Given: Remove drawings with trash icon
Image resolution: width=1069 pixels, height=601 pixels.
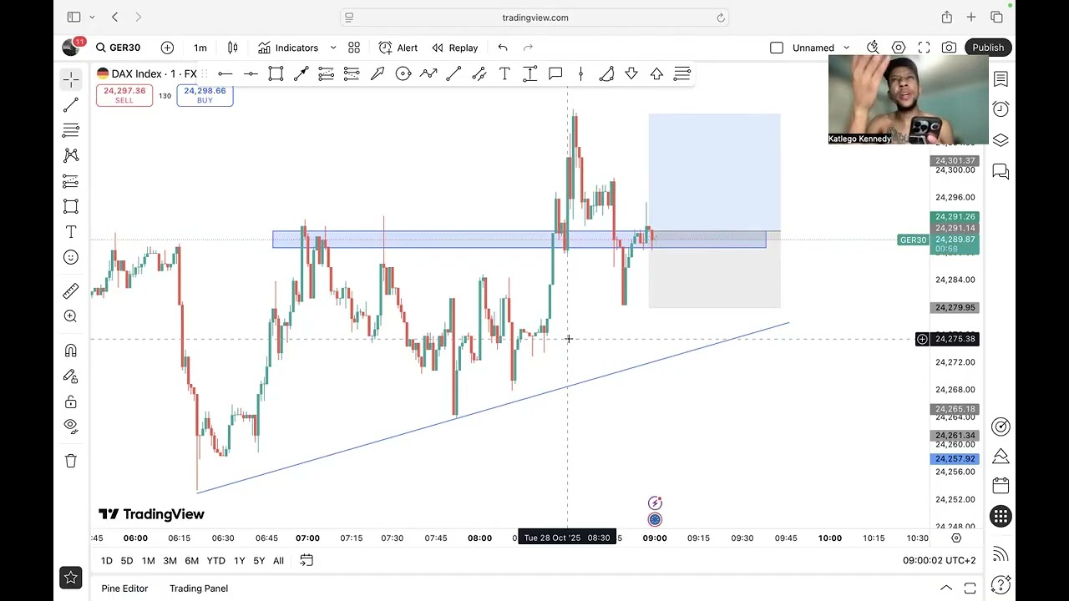Looking at the screenshot, I should [71, 461].
